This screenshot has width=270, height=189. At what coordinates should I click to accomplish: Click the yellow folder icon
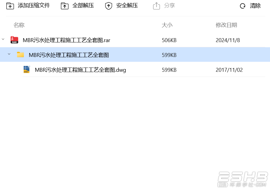[20, 55]
